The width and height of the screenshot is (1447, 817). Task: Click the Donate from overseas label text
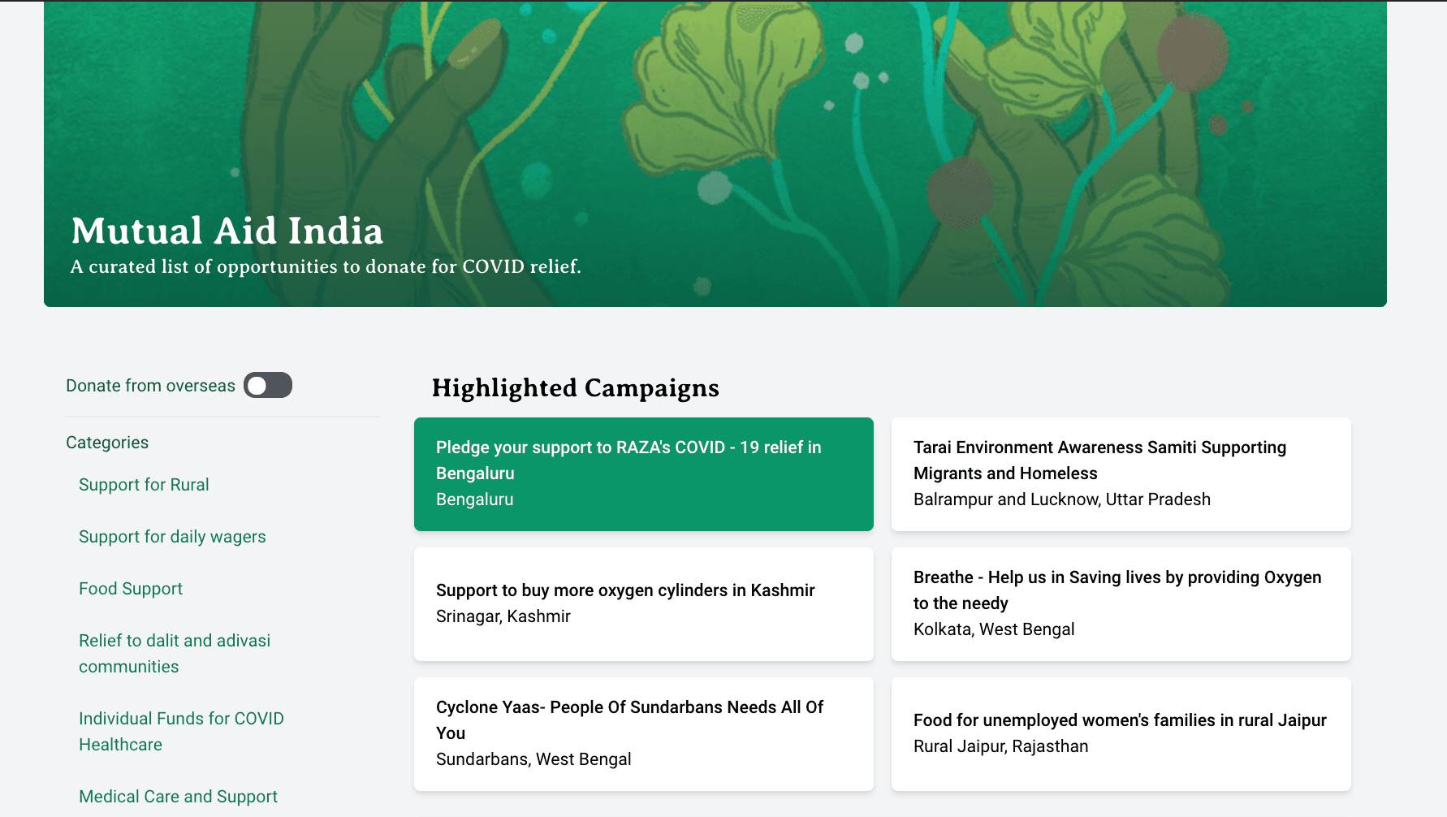150,386
